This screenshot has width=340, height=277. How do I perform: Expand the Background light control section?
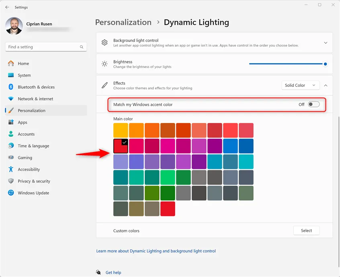coord(326,42)
